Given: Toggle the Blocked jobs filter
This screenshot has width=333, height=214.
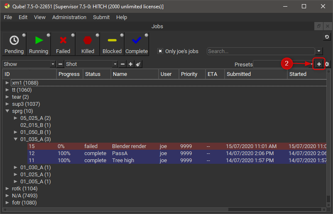Looking at the screenshot, I should click(112, 44).
